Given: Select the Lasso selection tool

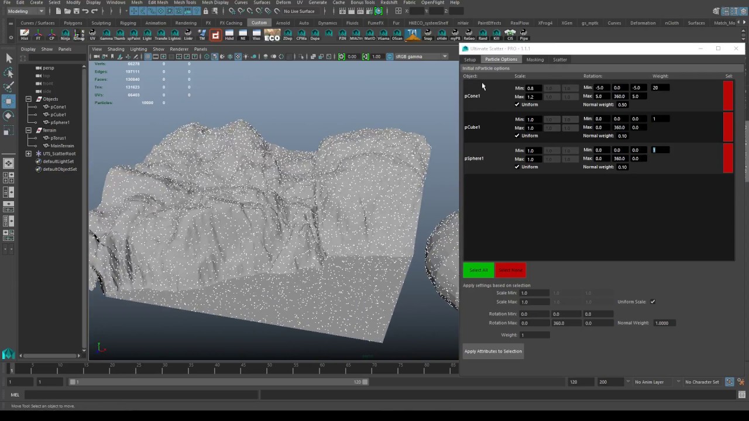Looking at the screenshot, I should 9,73.
